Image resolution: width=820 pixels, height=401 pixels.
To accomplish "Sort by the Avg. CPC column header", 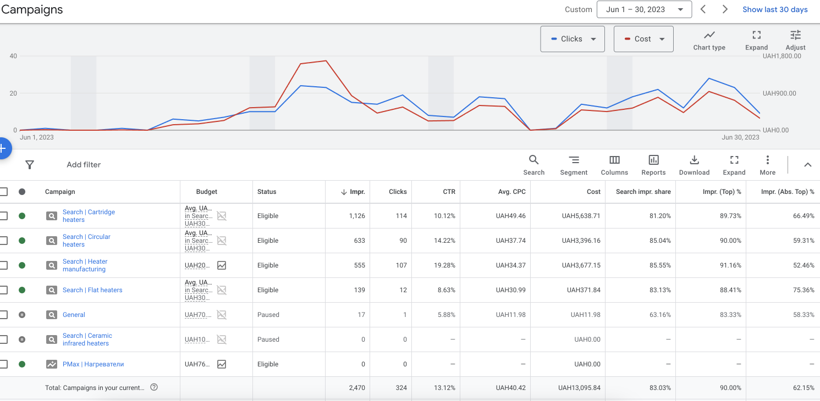I will [x=511, y=192].
